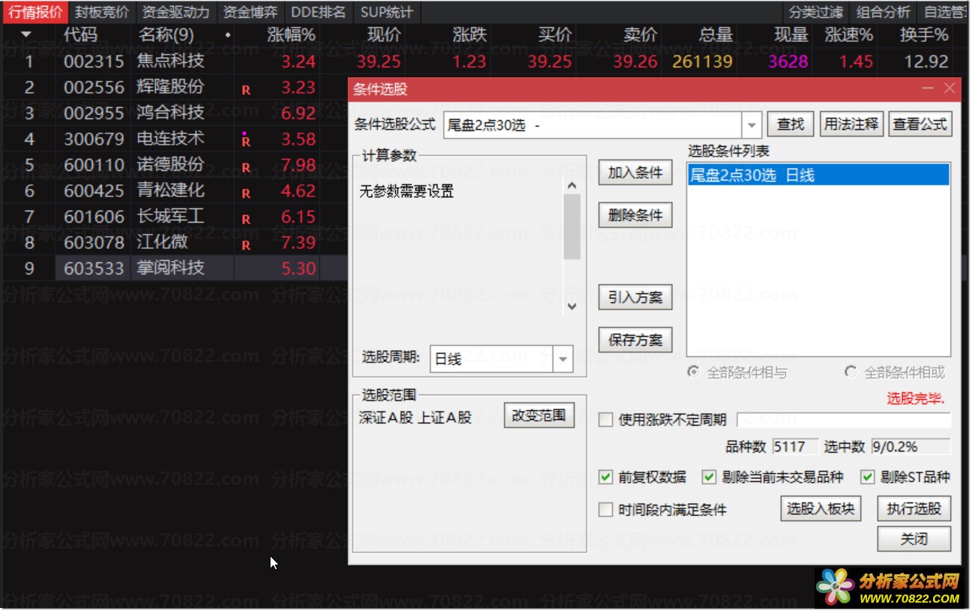Click the R mark for 江化微
The width and height of the screenshot is (972, 611).
pos(246,245)
